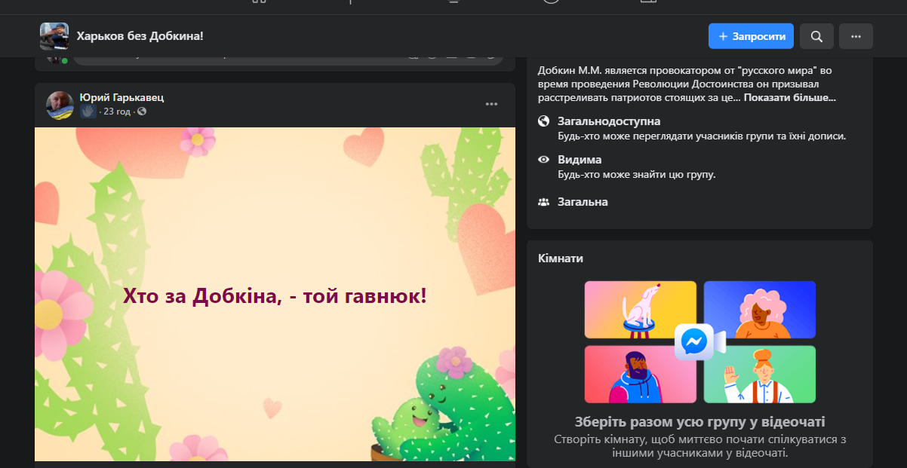This screenshot has height=468, width=907.
Task: Click the eye icon beside Видима
Action: pyautogui.click(x=543, y=160)
